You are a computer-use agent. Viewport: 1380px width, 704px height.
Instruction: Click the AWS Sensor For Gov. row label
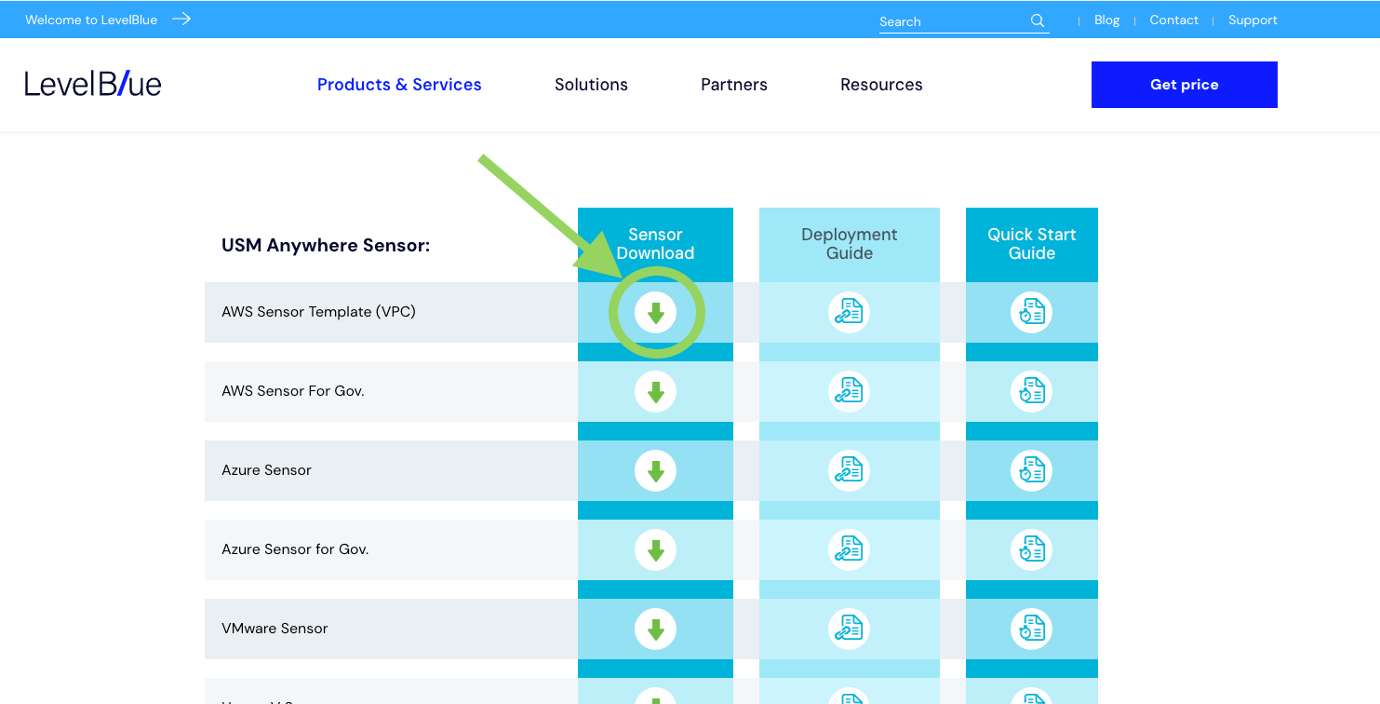tap(293, 391)
